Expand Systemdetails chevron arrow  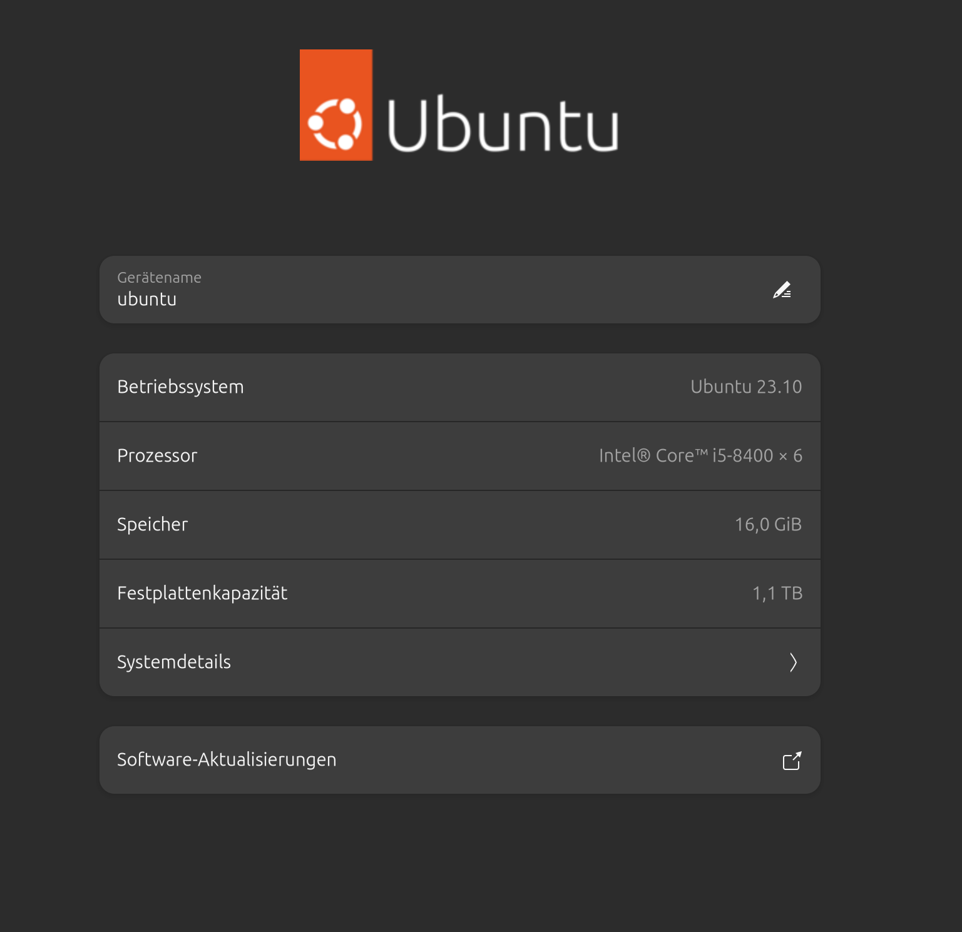pos(793,662)
